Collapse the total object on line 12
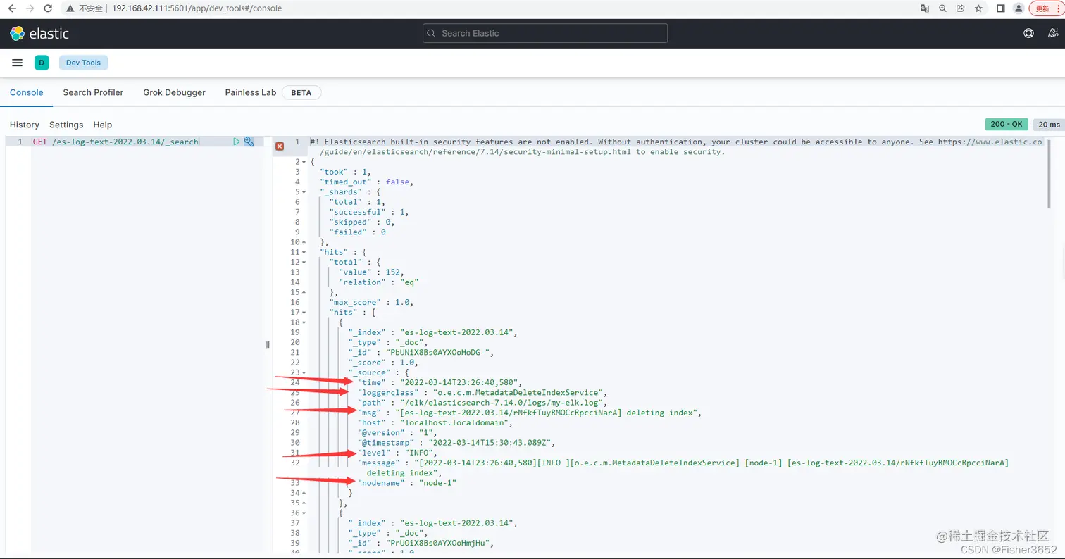The width and height of the screenshot is (1065, 559). click(304, 262)
